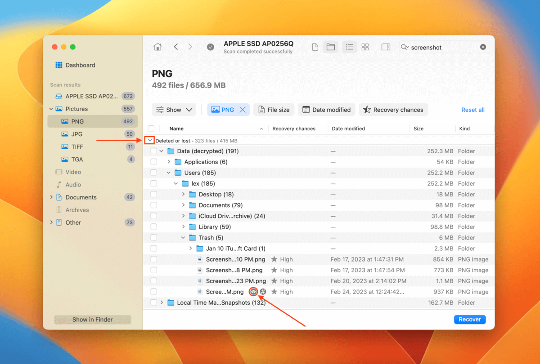540x364 pixels.
Task: Select the grid view icon
Action: coord(365,47)
